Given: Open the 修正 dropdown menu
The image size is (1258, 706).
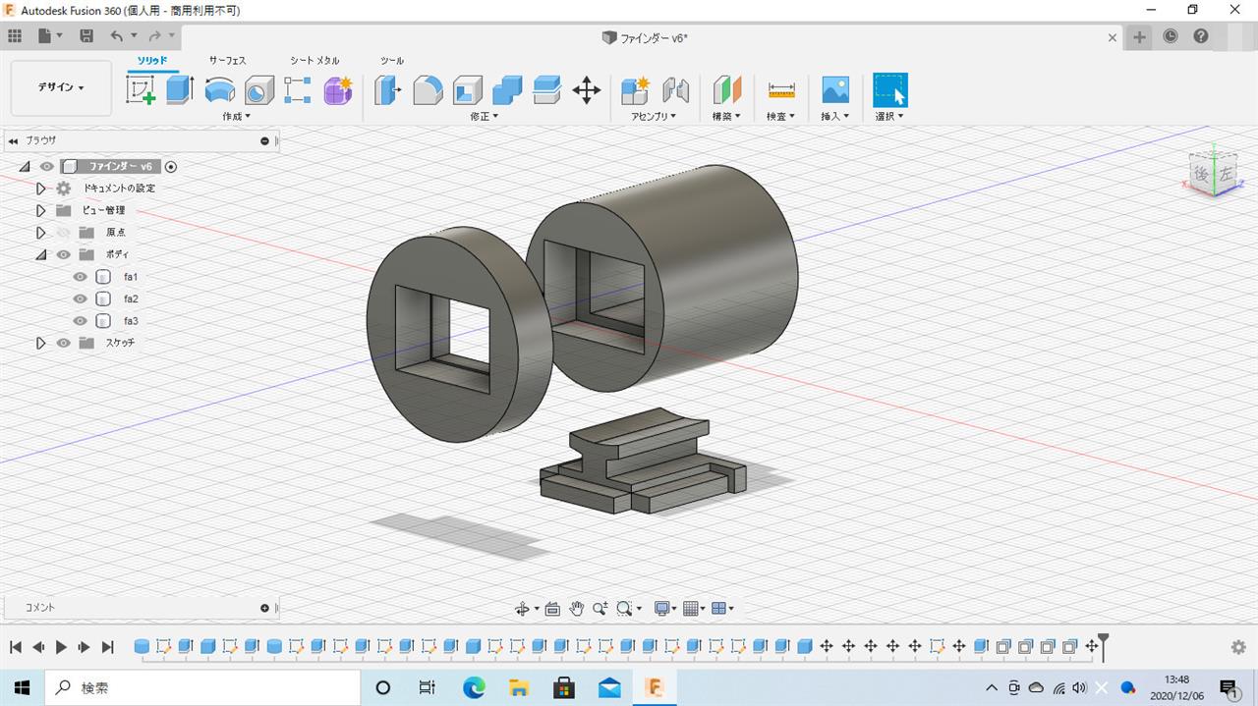Looking at the screenshot, I should pos(485,116).
